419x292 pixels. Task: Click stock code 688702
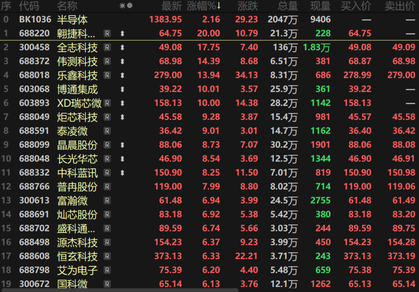(x=34, y=228)
